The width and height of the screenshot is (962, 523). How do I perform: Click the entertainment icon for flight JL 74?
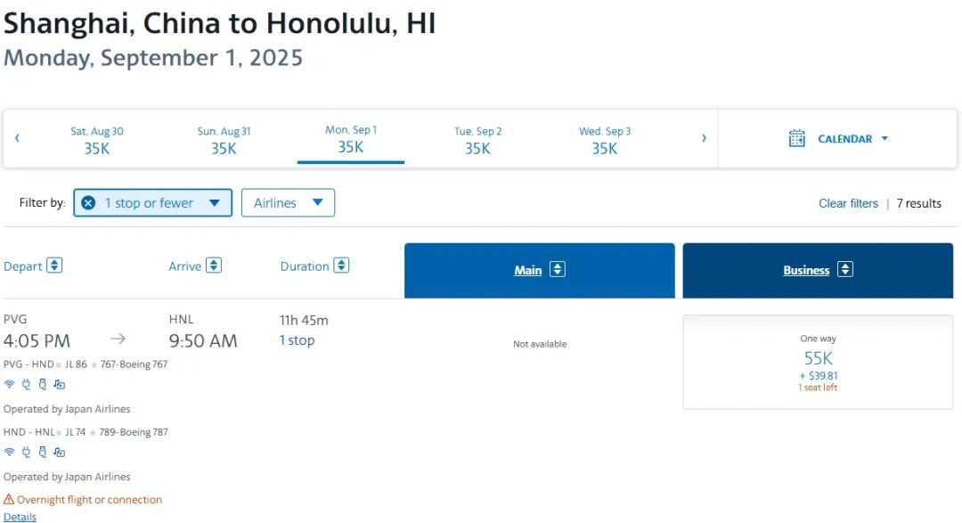59,453
